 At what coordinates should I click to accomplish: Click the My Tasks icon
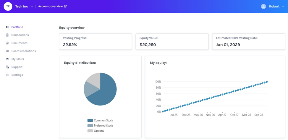coord(7,59)
